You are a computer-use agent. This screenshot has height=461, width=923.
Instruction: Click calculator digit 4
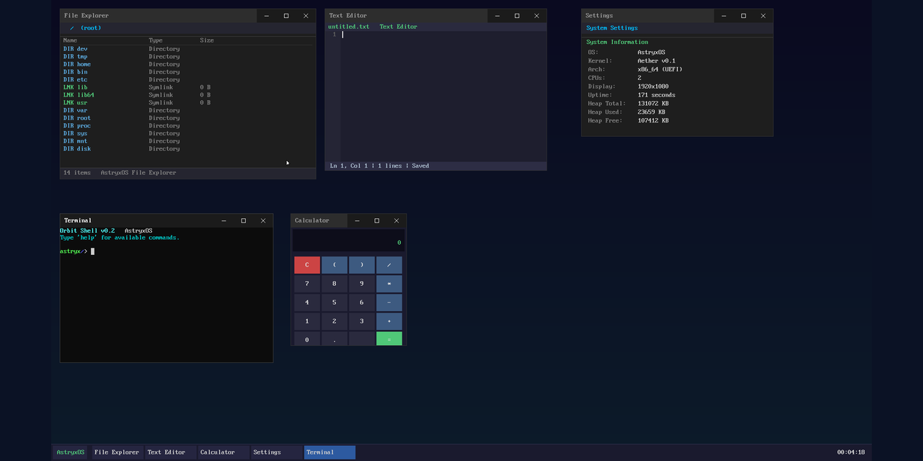coord(307,303)
